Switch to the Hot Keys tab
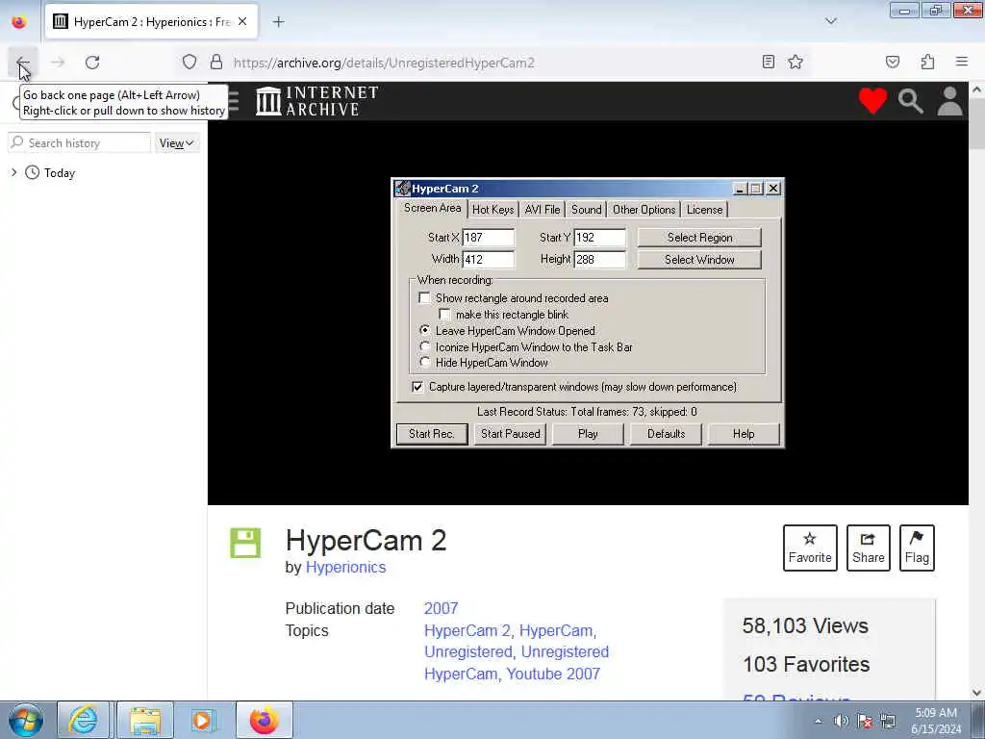Screen dimensions: 985x739 tap(493, 209)
